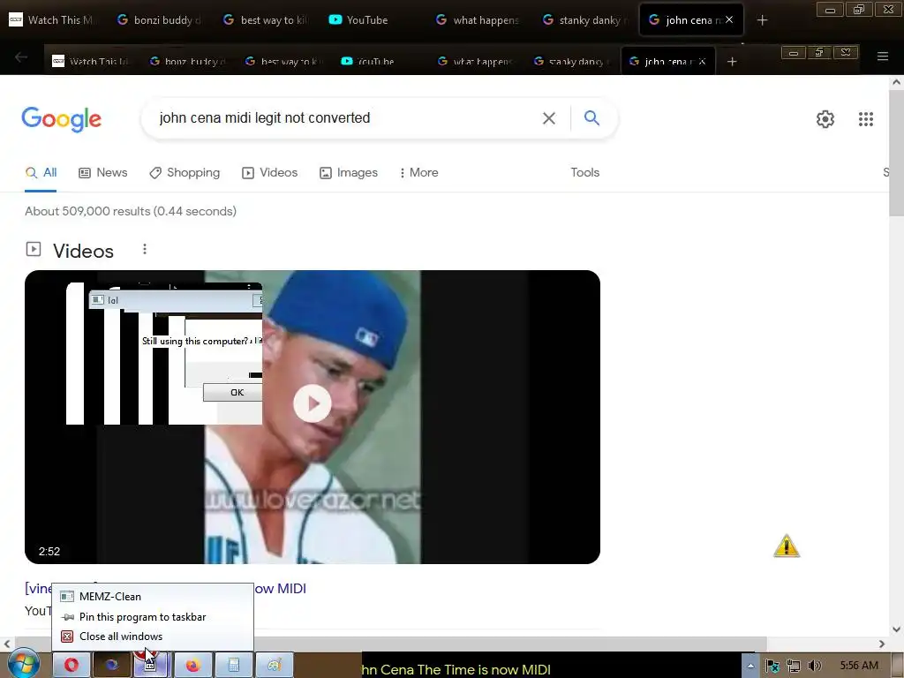
Task: Expand the More search options menu
Action: (x=419, y=172)
